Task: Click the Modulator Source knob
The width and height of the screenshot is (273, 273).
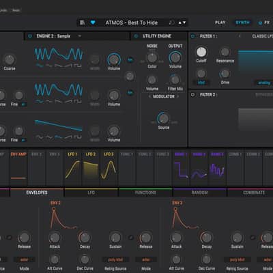Action: [163, 118]
